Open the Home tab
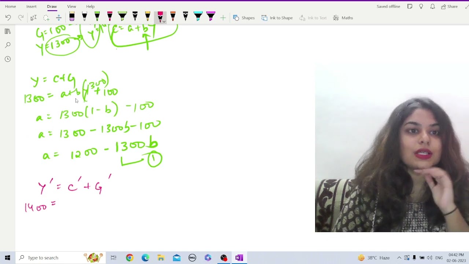The width and height of the screenshot is (469, 264). [10, 6]
